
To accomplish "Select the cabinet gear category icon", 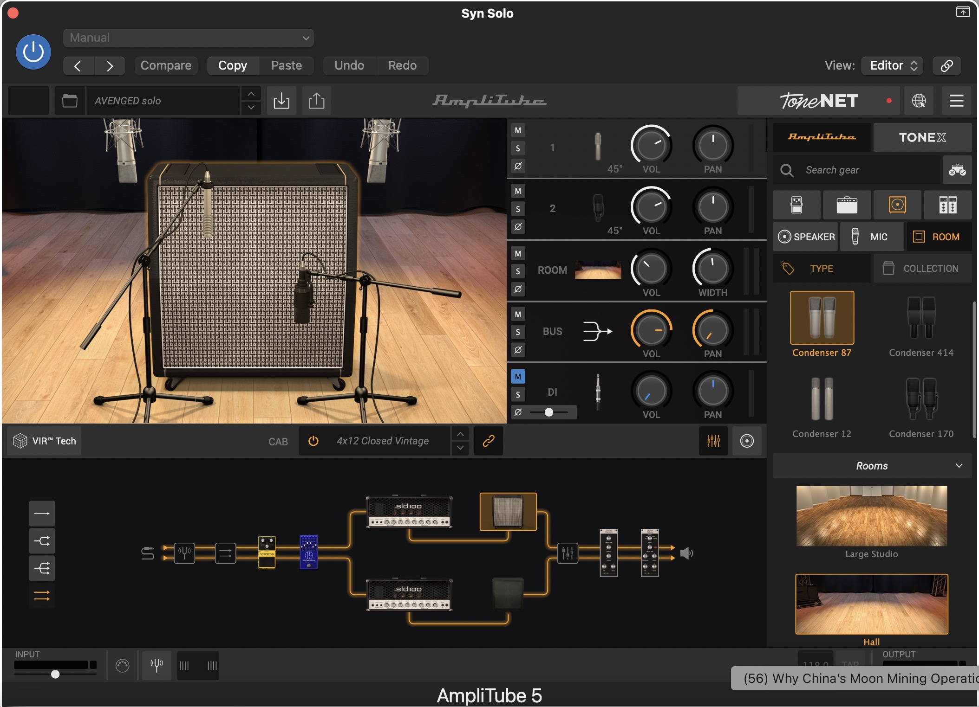I will 897,205.
